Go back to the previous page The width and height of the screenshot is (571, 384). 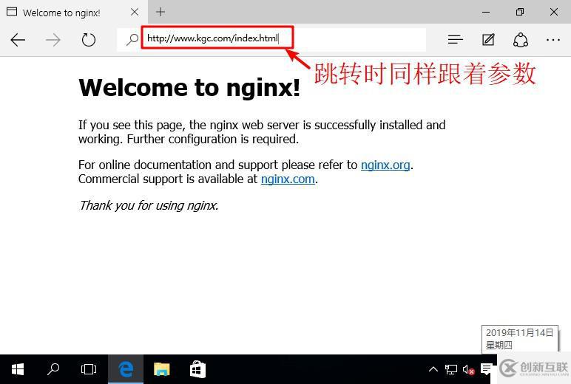pos(18,40)
